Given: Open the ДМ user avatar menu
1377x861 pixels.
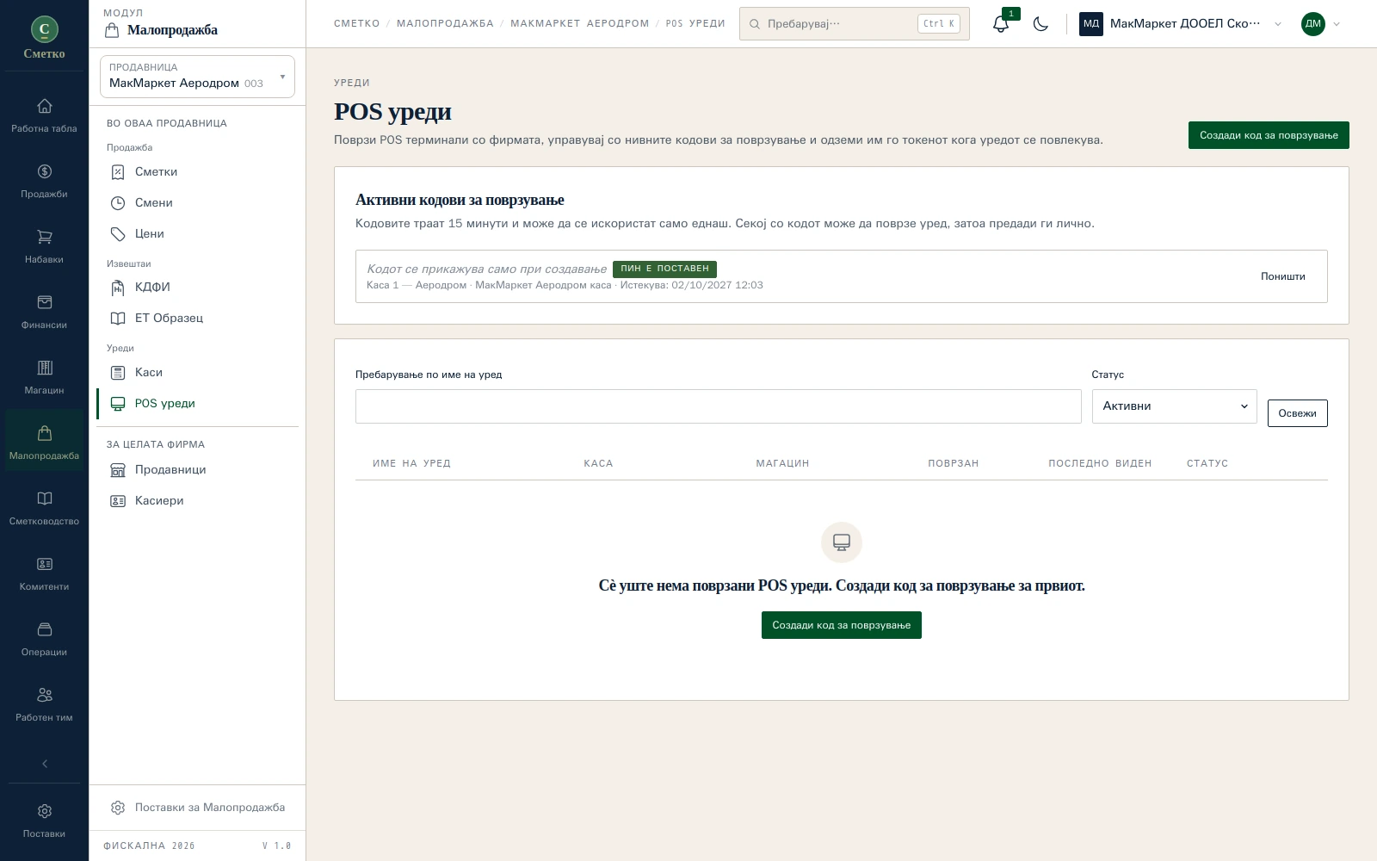Looking at the screenshot, I should 1320,24.
